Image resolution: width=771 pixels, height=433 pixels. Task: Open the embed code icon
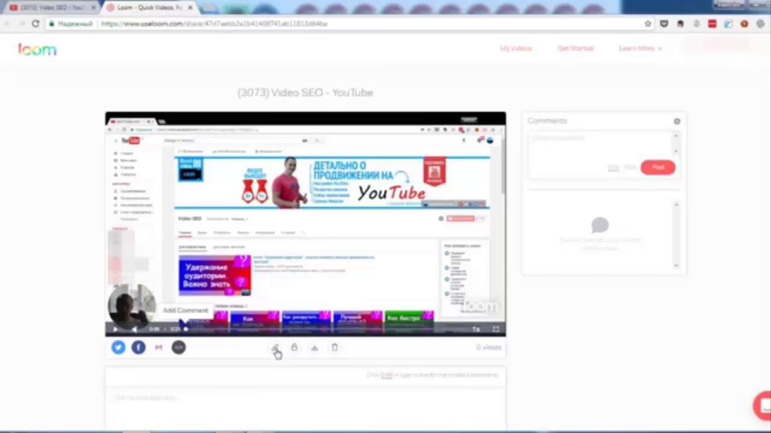(179, 347)
